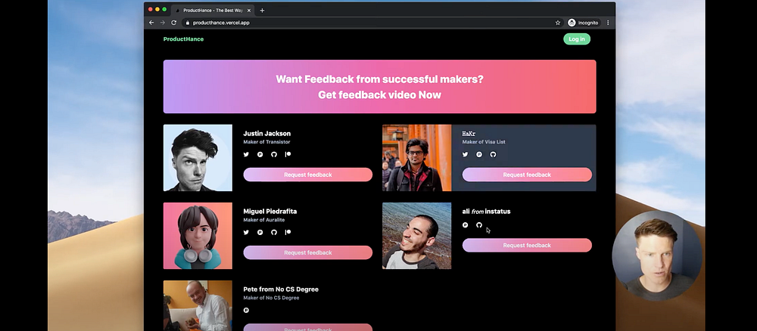Open ali from instatus GitHub icon
The height and width of the screenshot is (331, 757).
coord(479,225)
